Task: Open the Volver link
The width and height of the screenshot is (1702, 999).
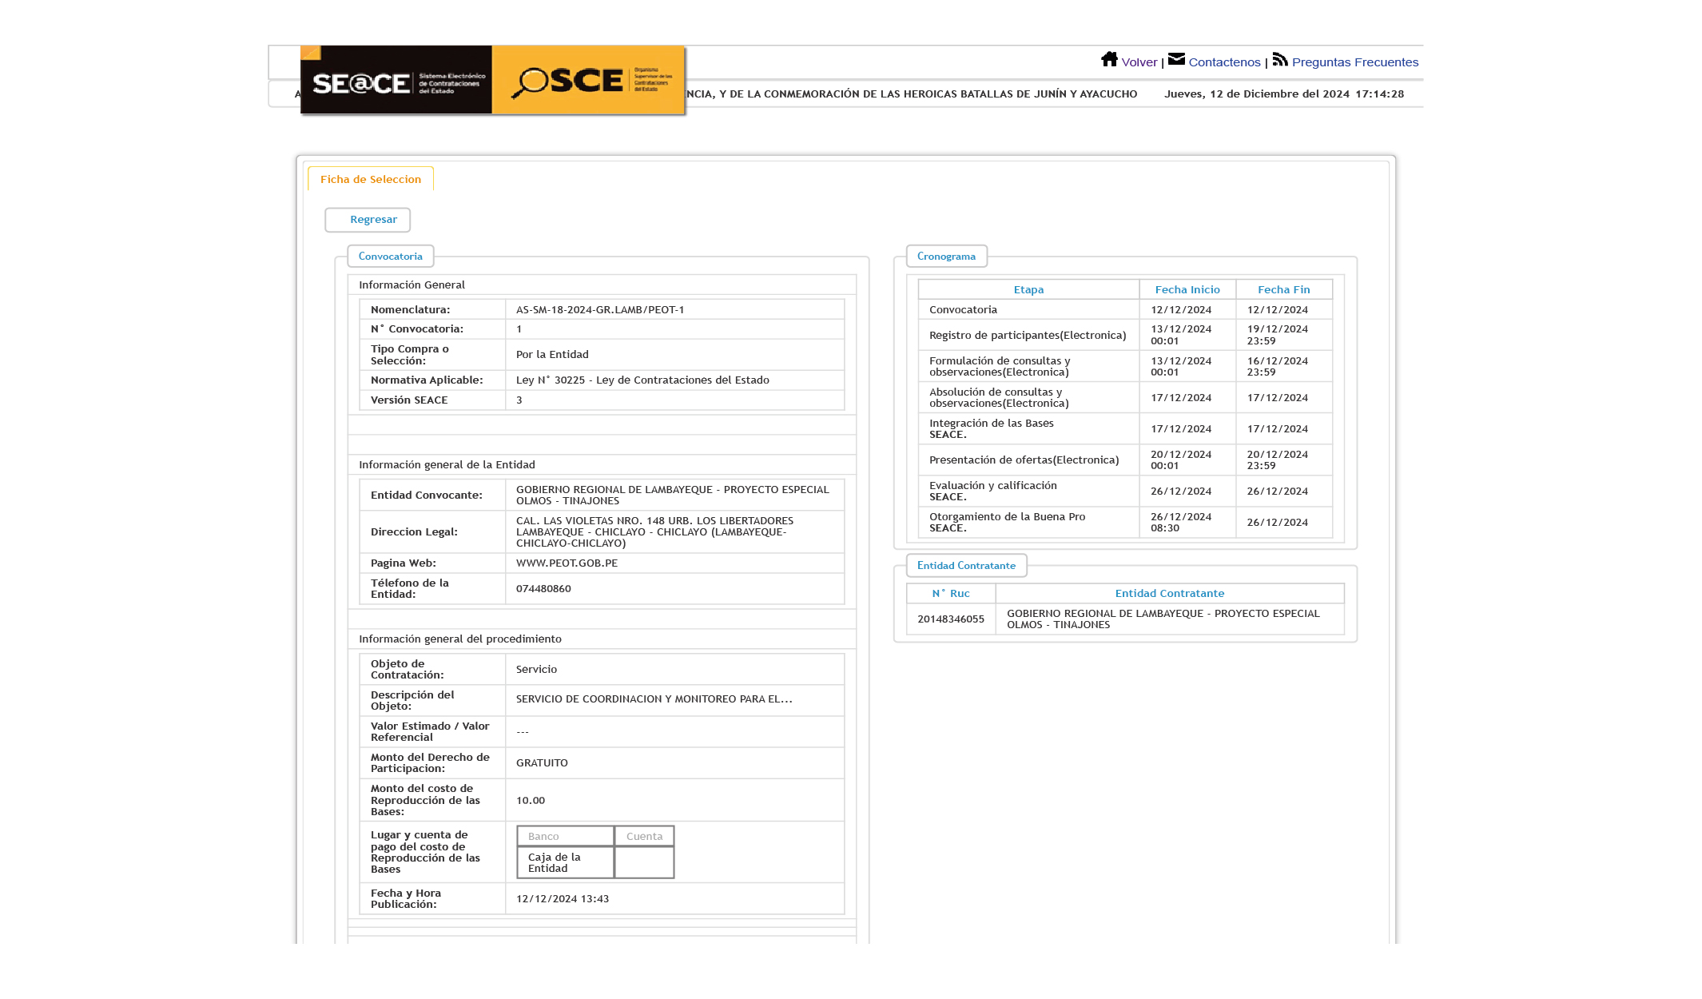Action: pyautogui.click(x=1139, y=62)
